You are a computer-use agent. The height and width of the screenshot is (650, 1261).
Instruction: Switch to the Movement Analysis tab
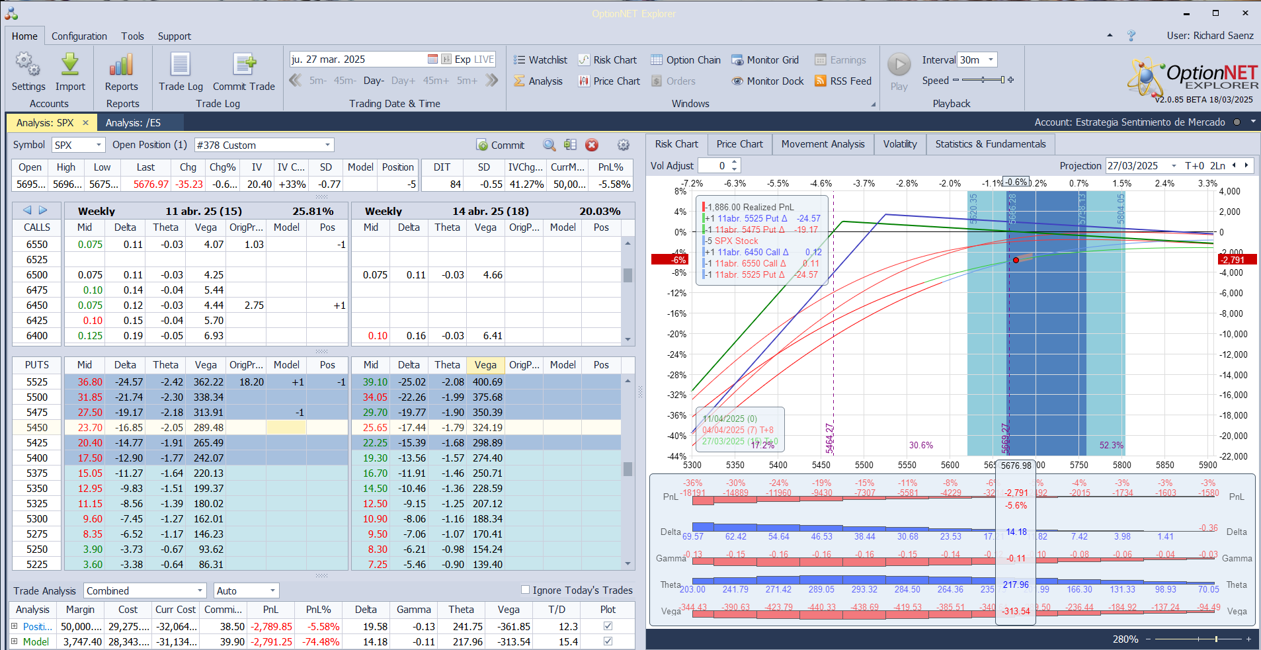pos(823,144)
